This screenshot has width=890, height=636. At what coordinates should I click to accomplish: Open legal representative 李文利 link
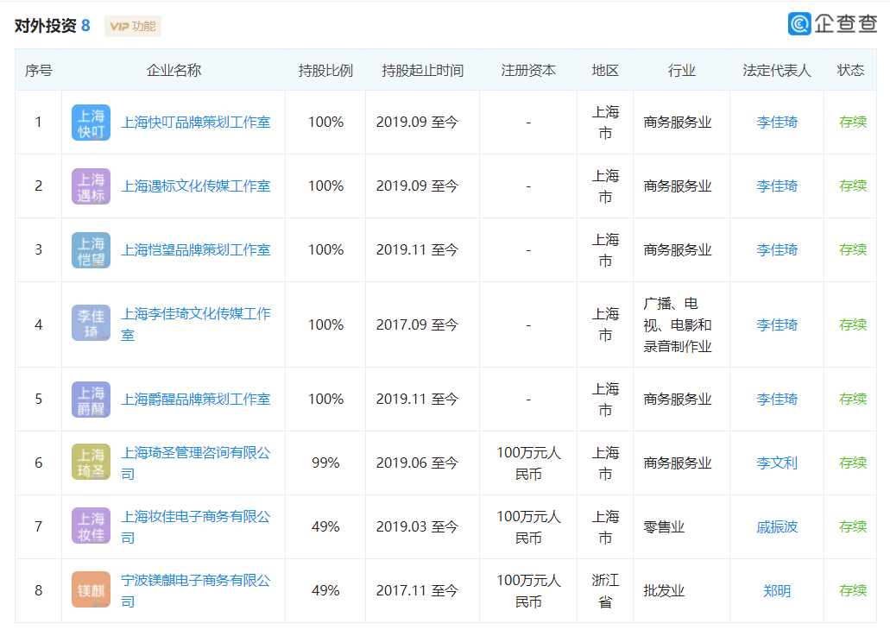(x=776, y=463)
